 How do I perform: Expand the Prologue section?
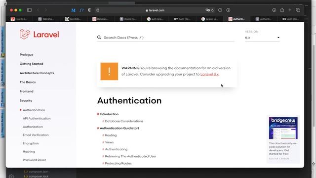pyautogui.click(x=26, y=55)
